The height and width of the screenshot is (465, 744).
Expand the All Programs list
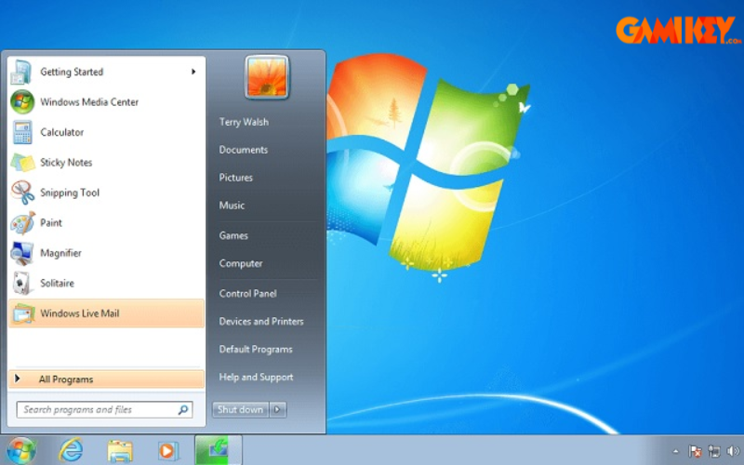[106, 379]
